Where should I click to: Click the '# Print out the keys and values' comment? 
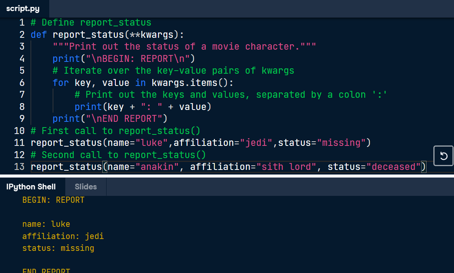click(231, 95)
